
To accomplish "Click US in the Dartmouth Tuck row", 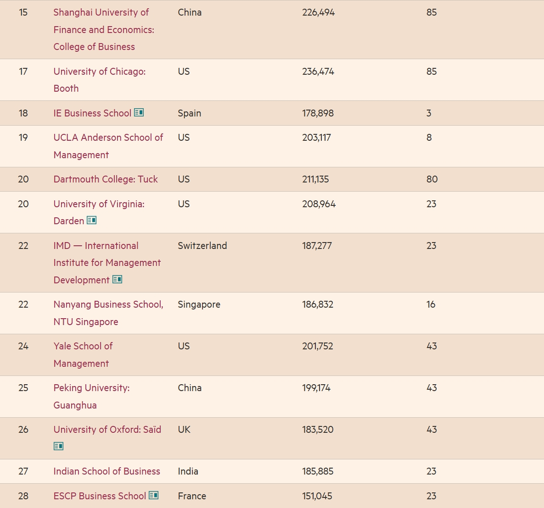I will [x=184, y=179].
